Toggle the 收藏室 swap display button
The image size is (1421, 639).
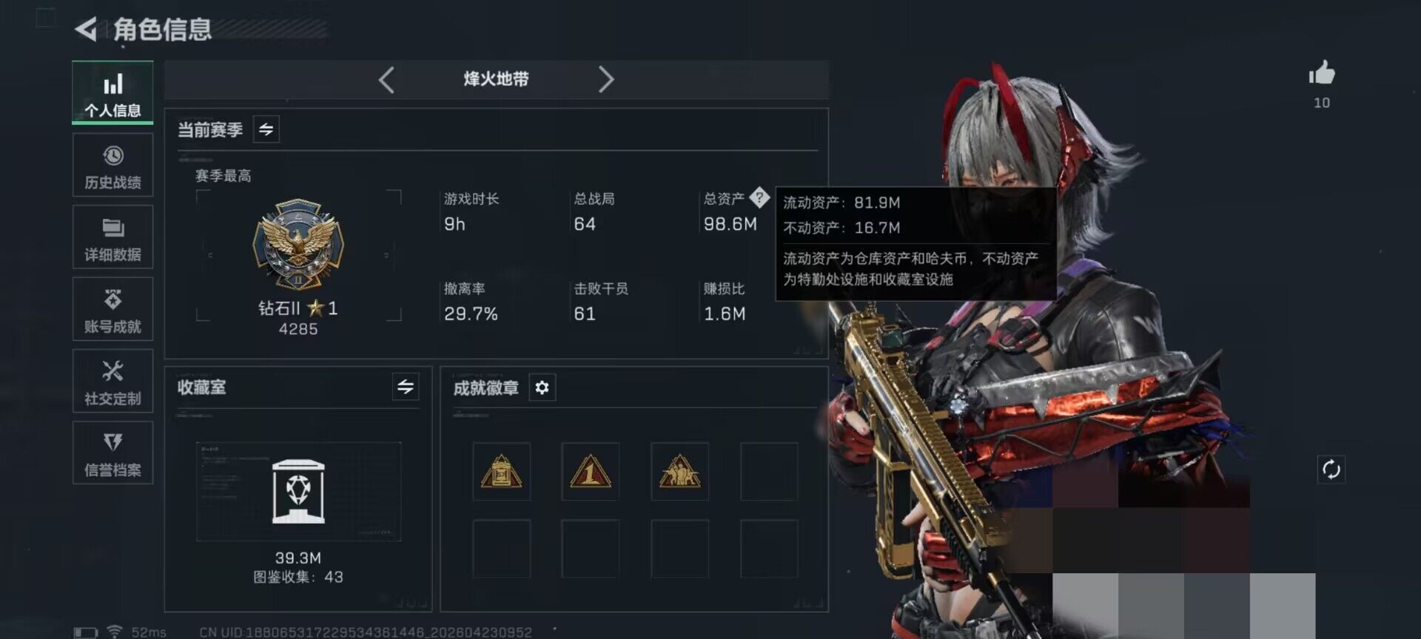(406, 387)
